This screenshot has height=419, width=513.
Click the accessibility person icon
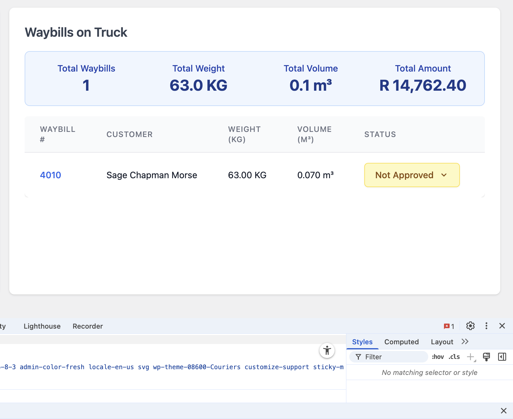coord(327,351)
